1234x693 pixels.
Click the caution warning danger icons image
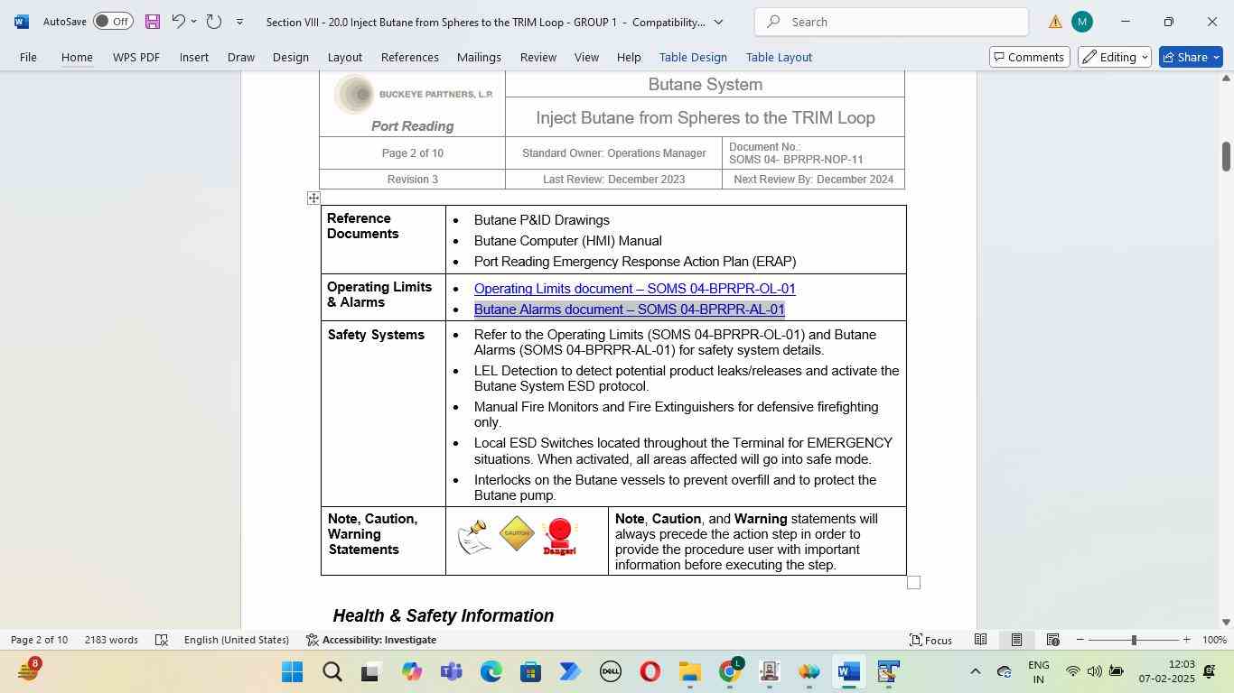pos(518,536)
